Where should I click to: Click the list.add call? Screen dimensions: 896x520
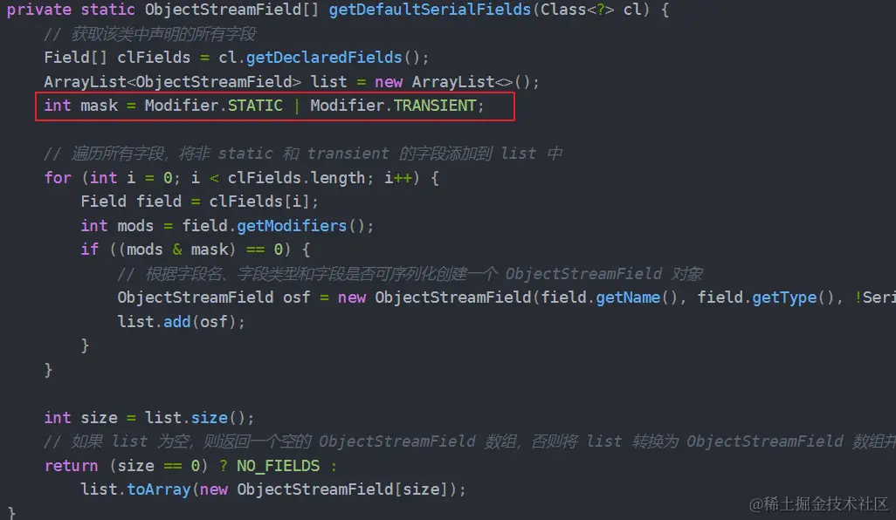tap(154, 321)
